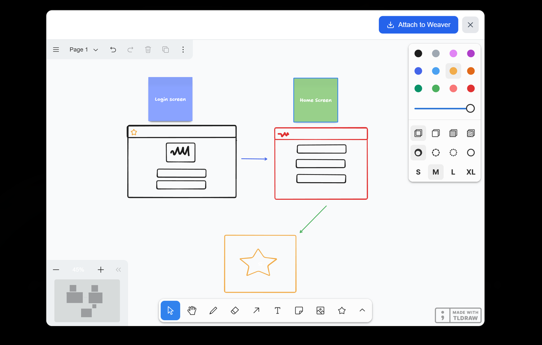542x345 pixels.
Task: Select the blue arrow between screens
Action: click(254, 159)
